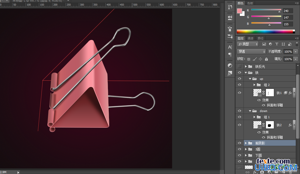Hide the 前阴影 group
Viewport: 300px width, 174px height.
[239, 143]
